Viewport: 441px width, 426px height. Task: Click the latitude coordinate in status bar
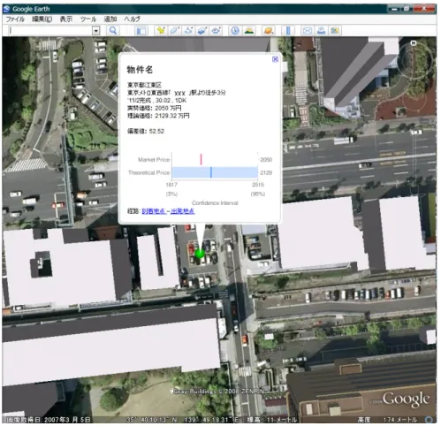[x=152, y=420]
